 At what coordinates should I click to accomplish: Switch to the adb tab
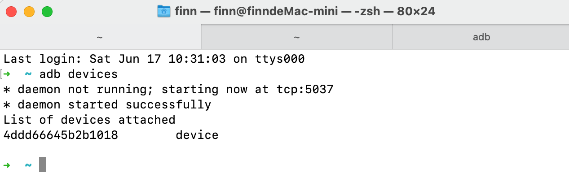point(481,37)
